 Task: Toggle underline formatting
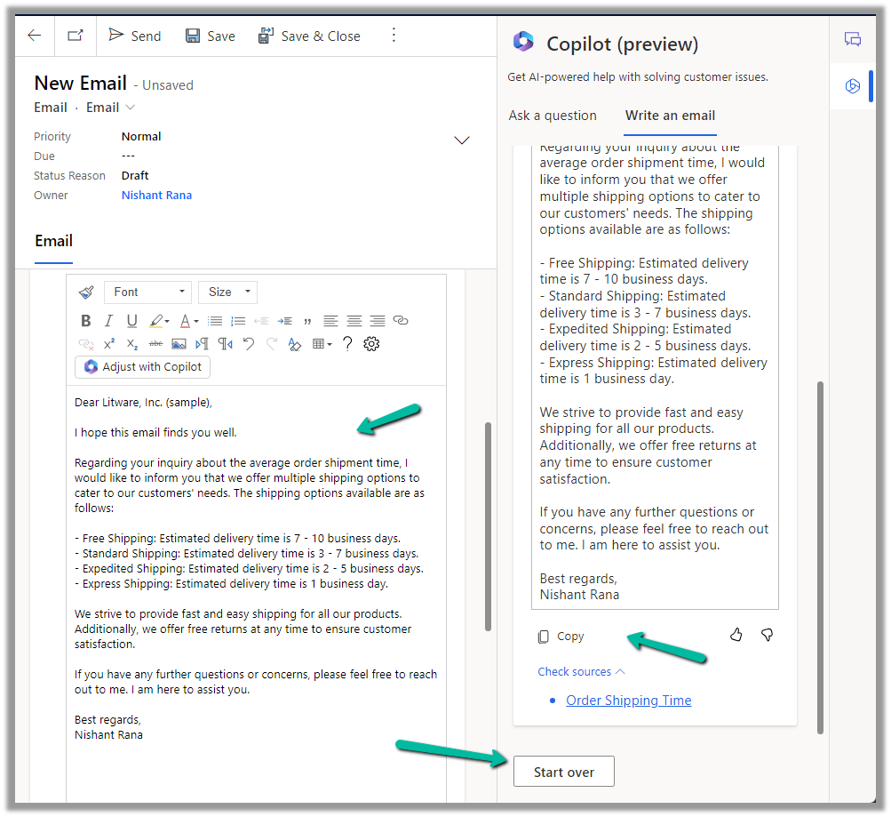131,321
